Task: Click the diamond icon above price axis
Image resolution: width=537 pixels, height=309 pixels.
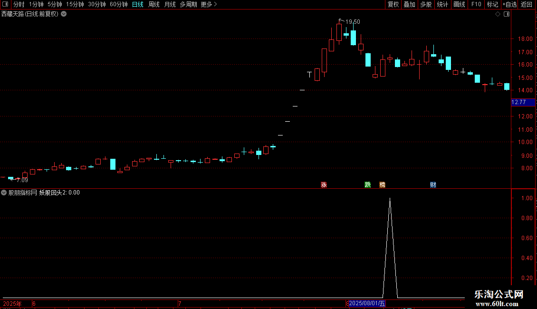Action: pos(498,14)
